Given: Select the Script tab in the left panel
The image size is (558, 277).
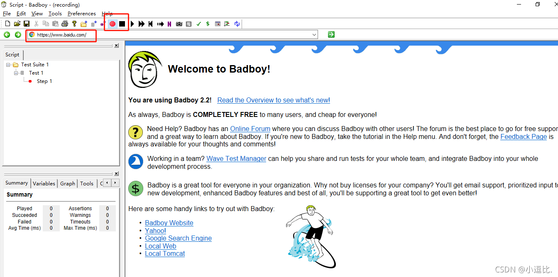Looking at the screenshot, I should (x=12, y=55).
